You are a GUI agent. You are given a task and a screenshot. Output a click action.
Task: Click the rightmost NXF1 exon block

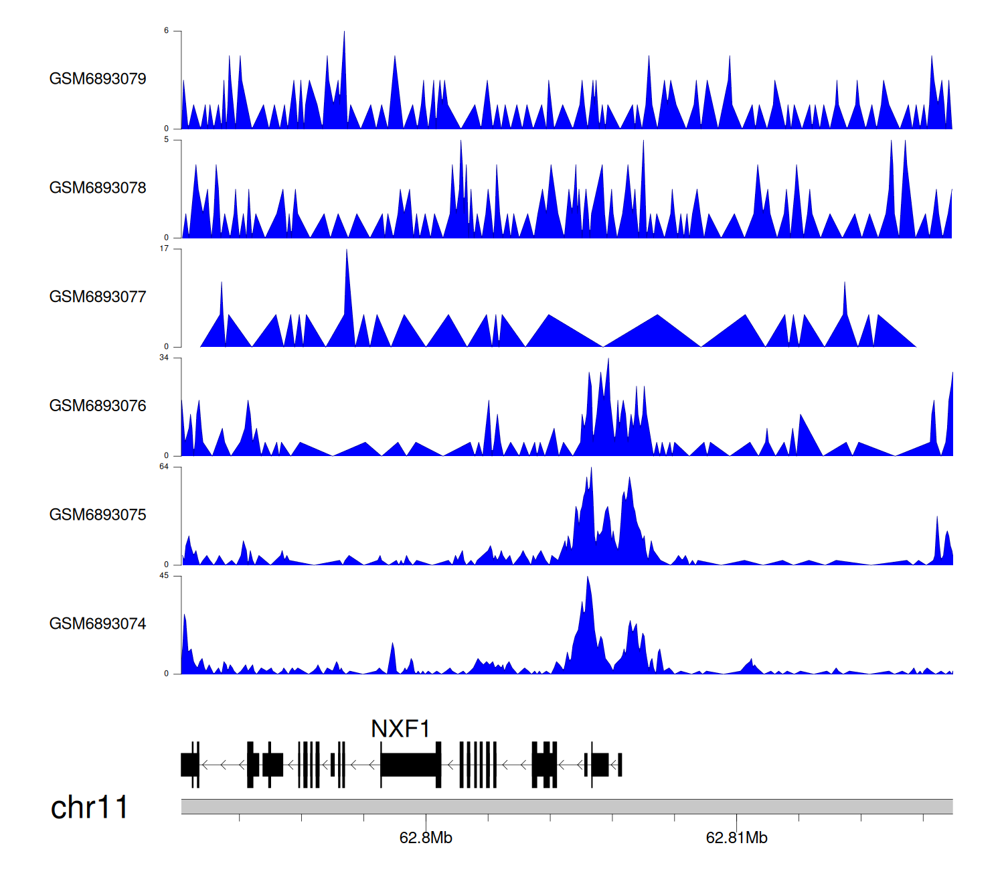(620, 764)
